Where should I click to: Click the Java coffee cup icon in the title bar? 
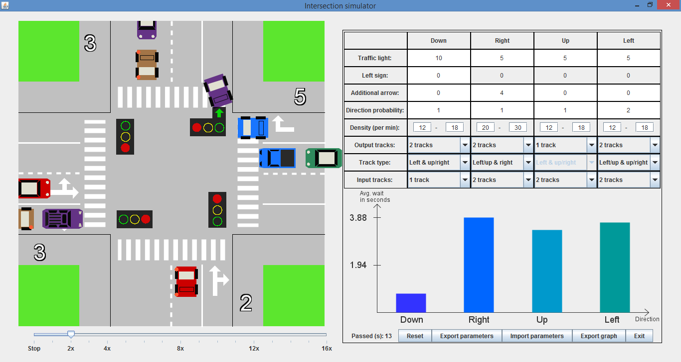click(x=6, y=4)
